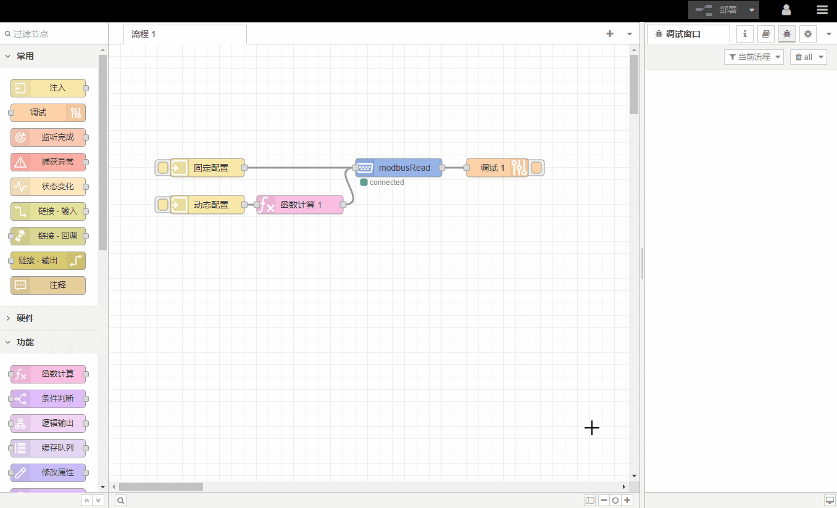Viewport: 837px width, 508px height.
Task: Switch to the 调试窗口 tab
Action: point(683,34)
